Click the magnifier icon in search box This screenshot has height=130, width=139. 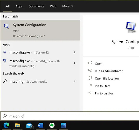(5, 116)
